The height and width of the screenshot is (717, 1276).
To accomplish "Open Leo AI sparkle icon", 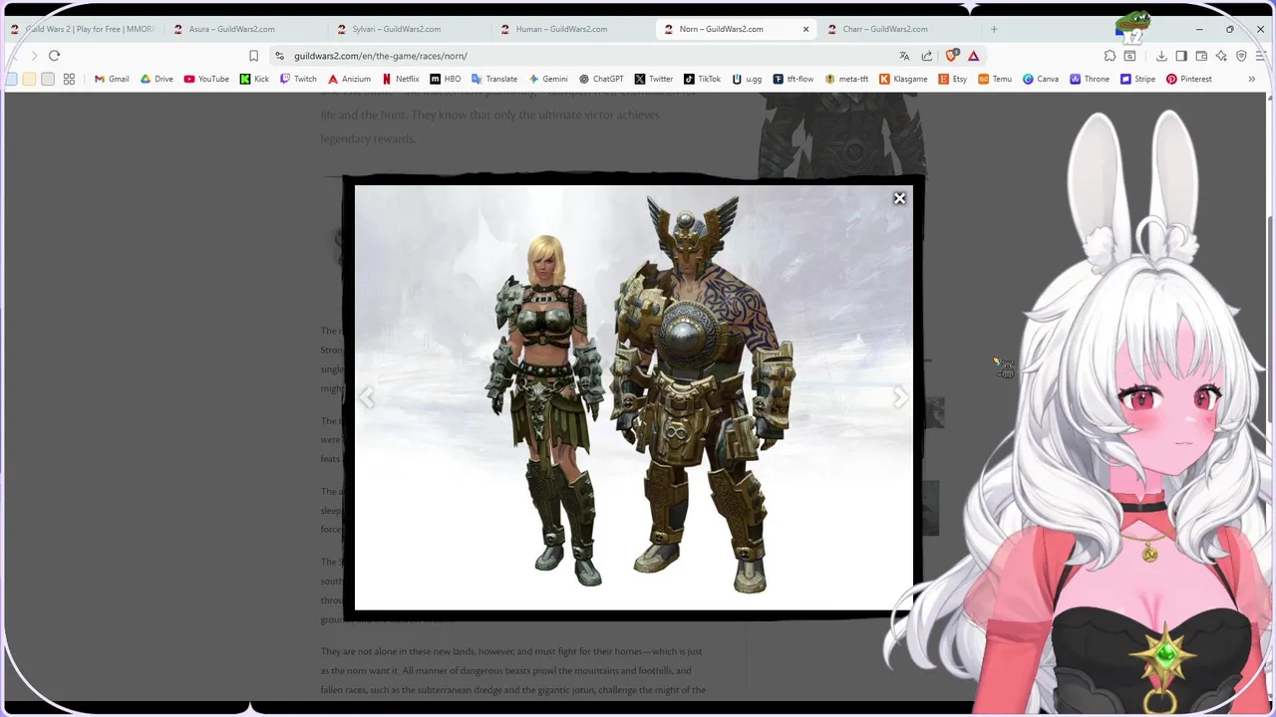I will coord(1221,56).
